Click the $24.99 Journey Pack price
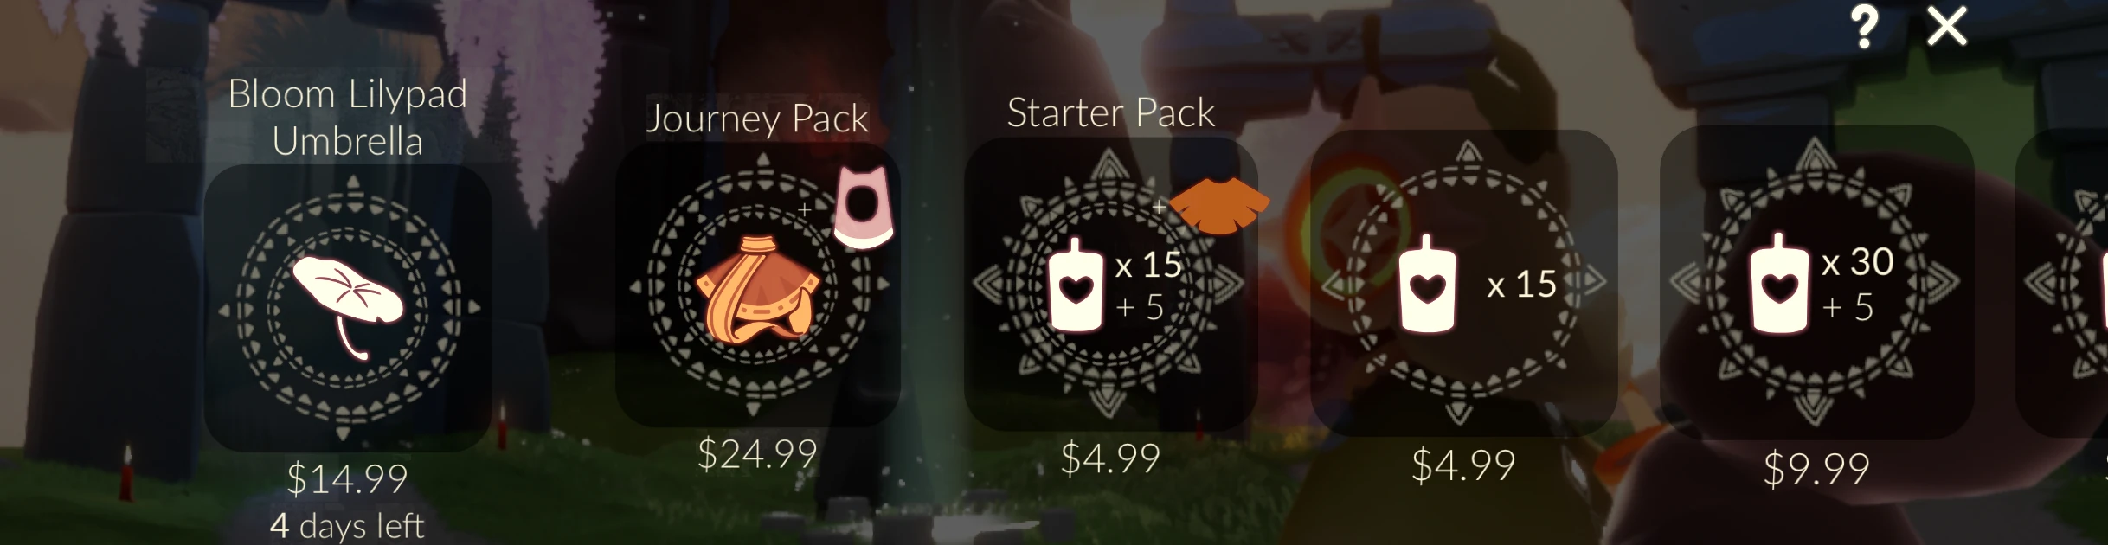The height and width of the screenshot is (545, 2108). pos(757,453)
